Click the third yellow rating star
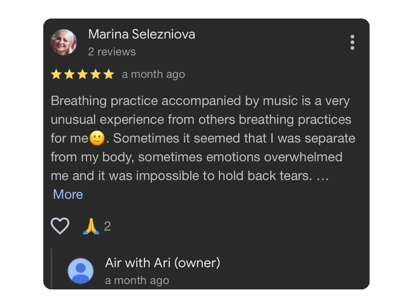This screenshot has width=411, height=308. tap(83, 74)
